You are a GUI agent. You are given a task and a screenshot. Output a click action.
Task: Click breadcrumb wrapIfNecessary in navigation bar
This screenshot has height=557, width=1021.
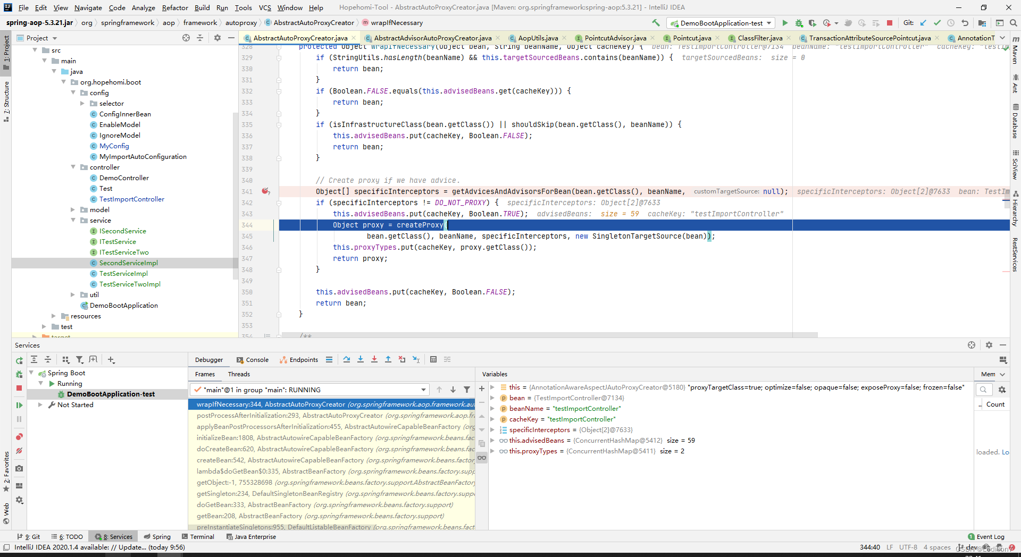click(x=396, y=23)
